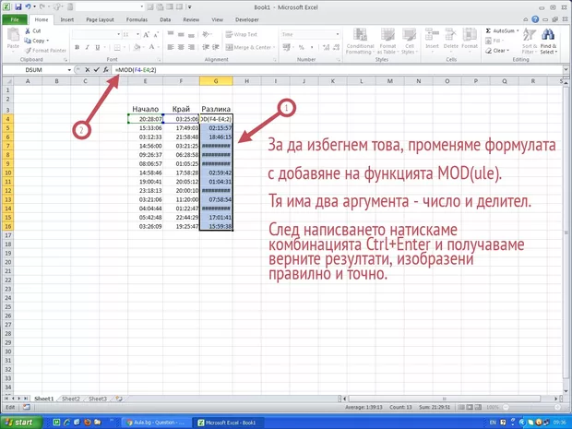Viewport: 572px width, 429px height.
Task: Click the formula bar input
Action: coord(336,70)
